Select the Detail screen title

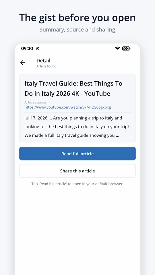[x=43, y=61]
